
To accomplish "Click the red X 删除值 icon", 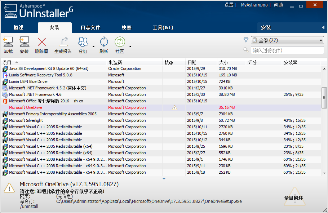I will (x=42, y=43).
